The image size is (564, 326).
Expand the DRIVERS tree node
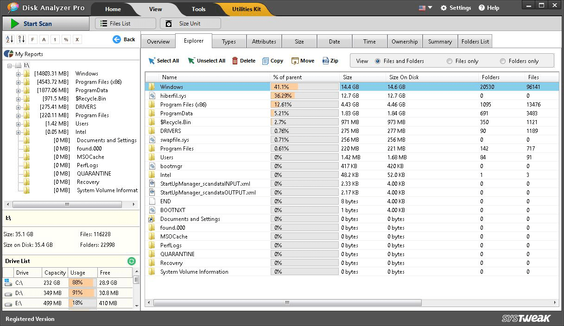click(19, 107)
